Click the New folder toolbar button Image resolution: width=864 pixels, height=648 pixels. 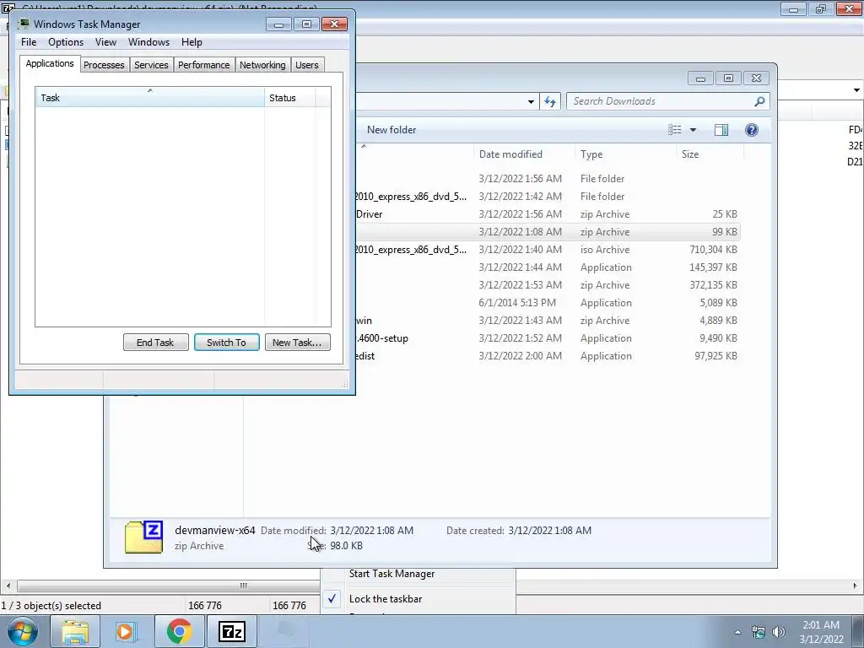point(391,130)
